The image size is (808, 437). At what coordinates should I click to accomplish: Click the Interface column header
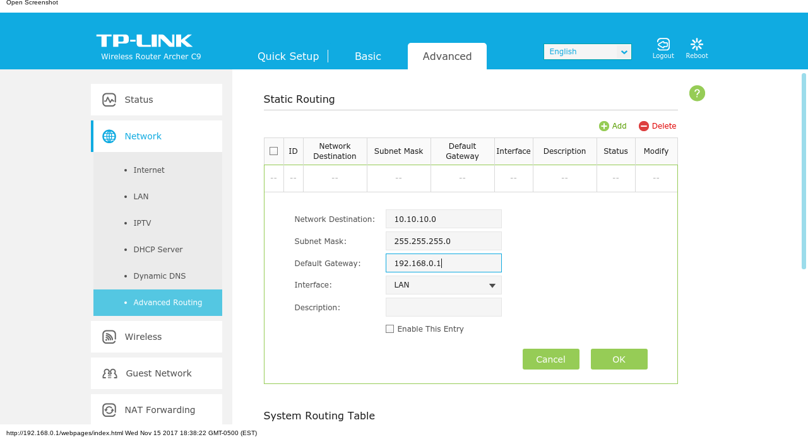(x=514, y=151)
